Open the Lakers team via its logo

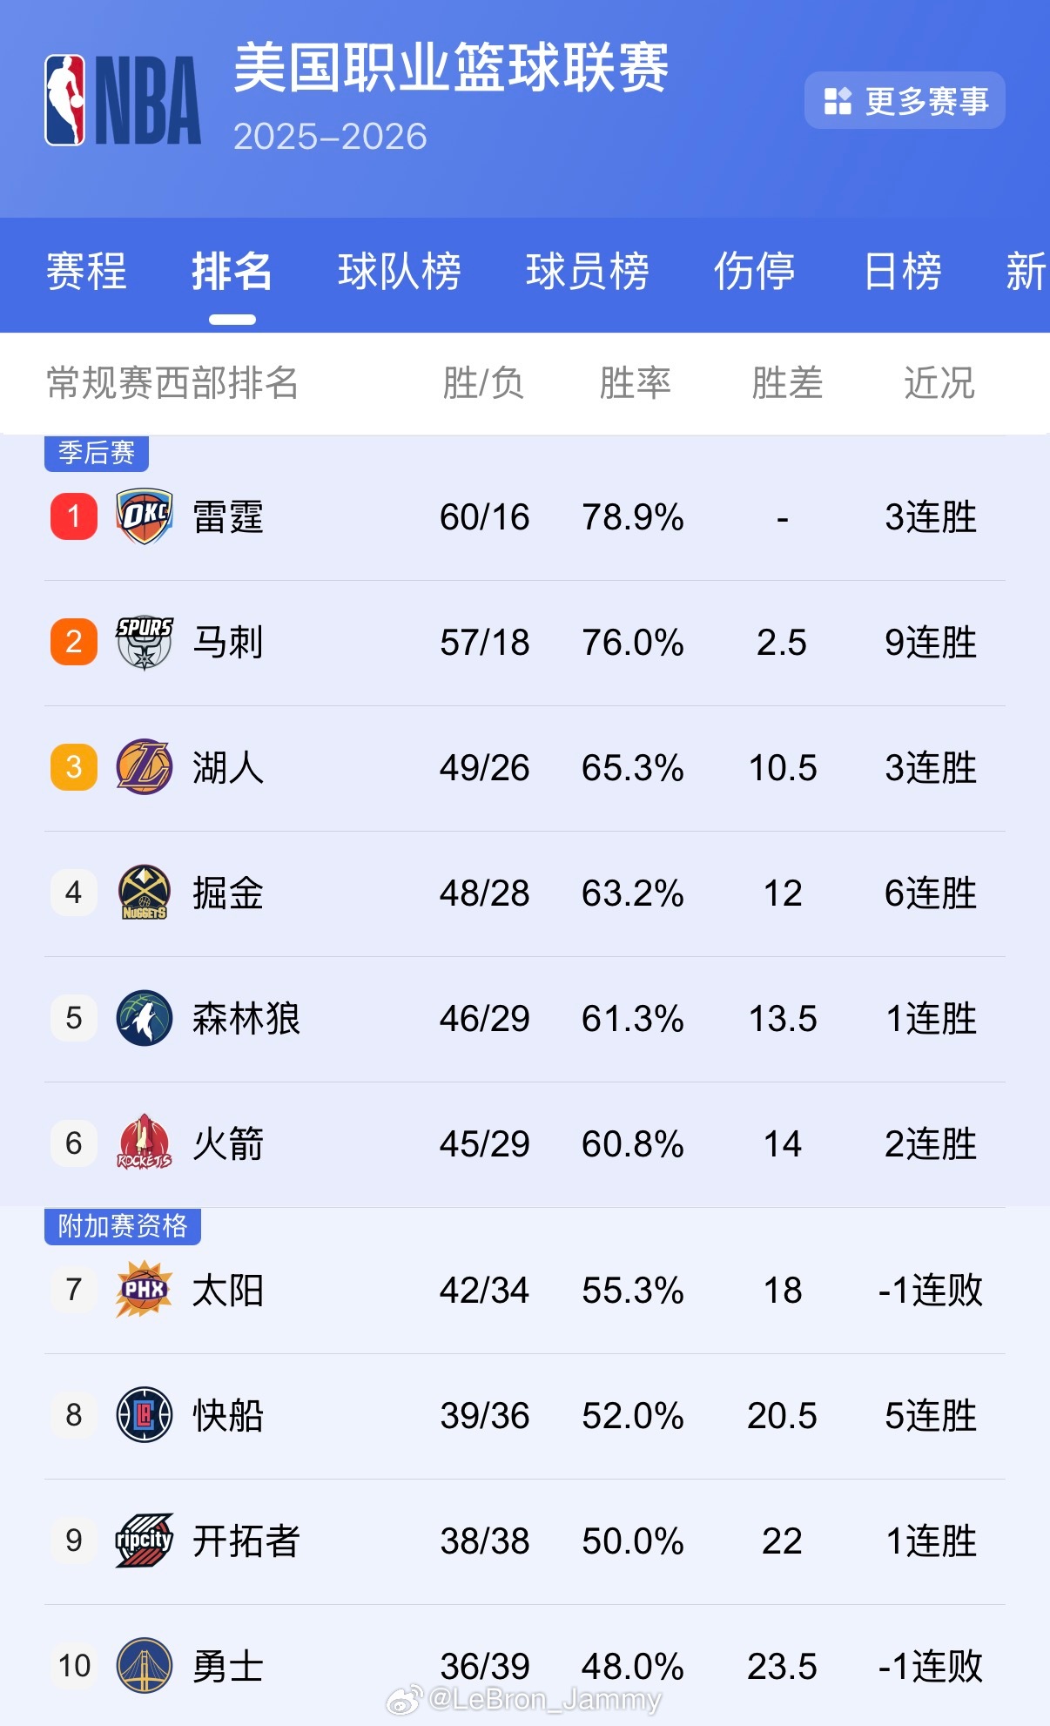(x=141, y=768)
